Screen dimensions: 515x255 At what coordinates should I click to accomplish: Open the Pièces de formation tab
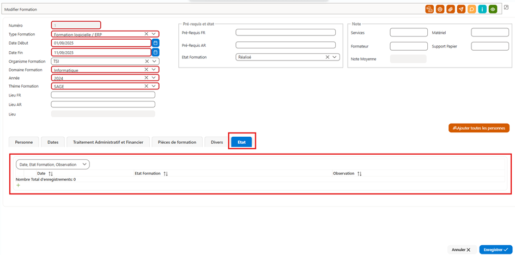(177, 142)
